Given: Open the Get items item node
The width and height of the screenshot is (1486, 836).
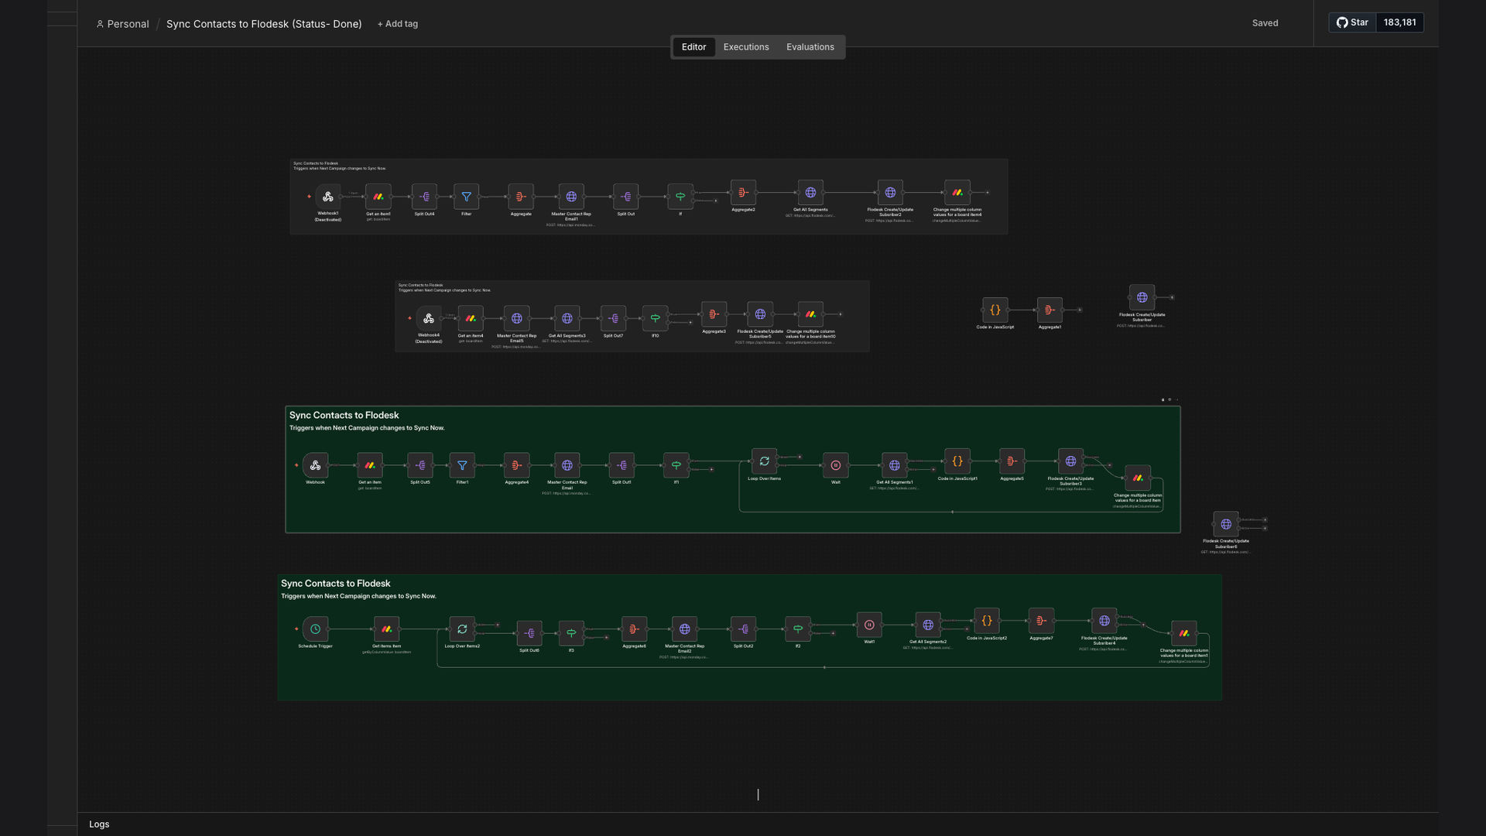Looking at the screenshot, I should 386,629.
